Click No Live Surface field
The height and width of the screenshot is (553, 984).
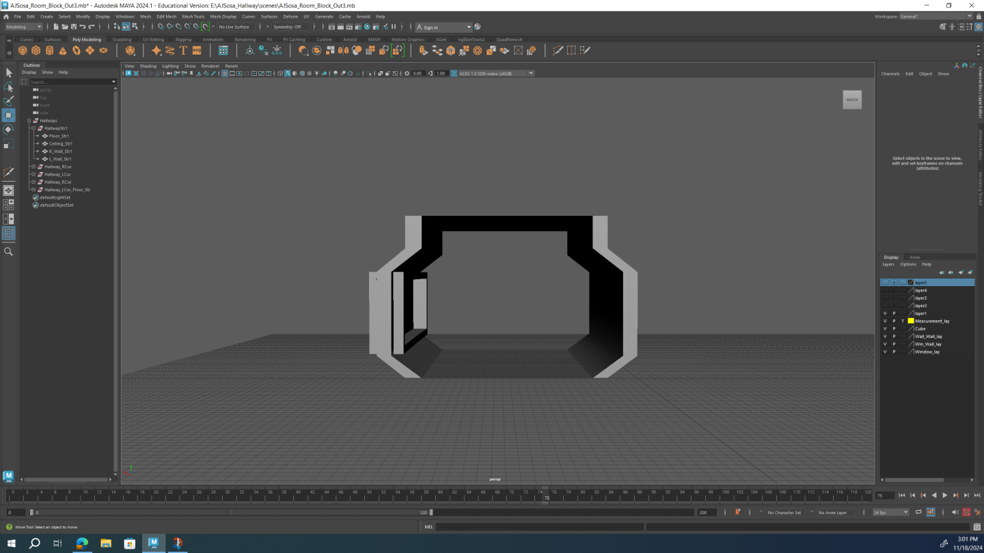coord(235,27)
